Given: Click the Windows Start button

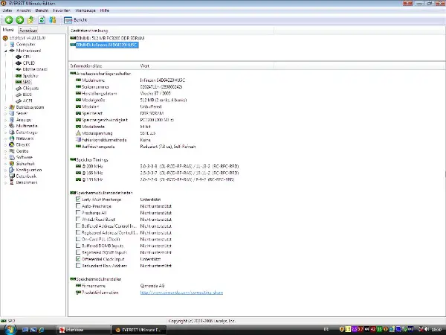Looking at the screenshot, I should coord(9,328).
